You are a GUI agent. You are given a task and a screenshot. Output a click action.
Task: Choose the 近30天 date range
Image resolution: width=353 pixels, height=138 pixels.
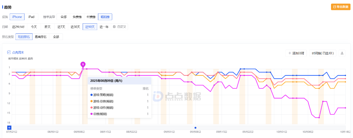pyautogui.click(x=75, y=27)
